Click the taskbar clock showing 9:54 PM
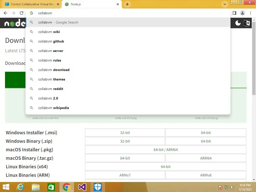The height and width of the screenshot is (192, 256). point(245,187)
